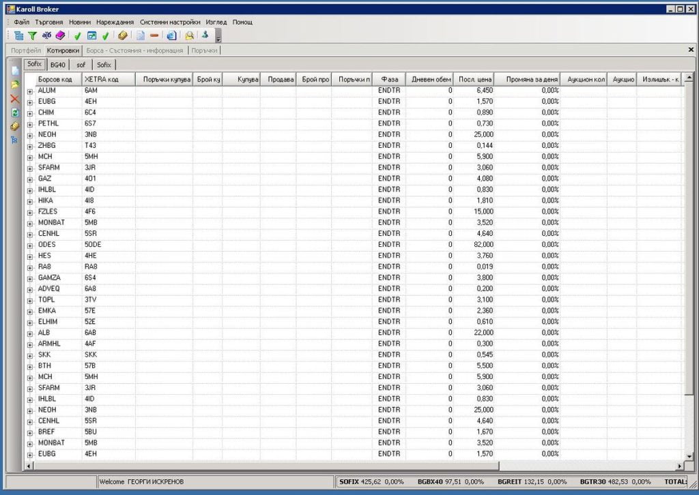The image size is (699, 495).
Task: Click the Фаза column header
Action: pos(389,79)
